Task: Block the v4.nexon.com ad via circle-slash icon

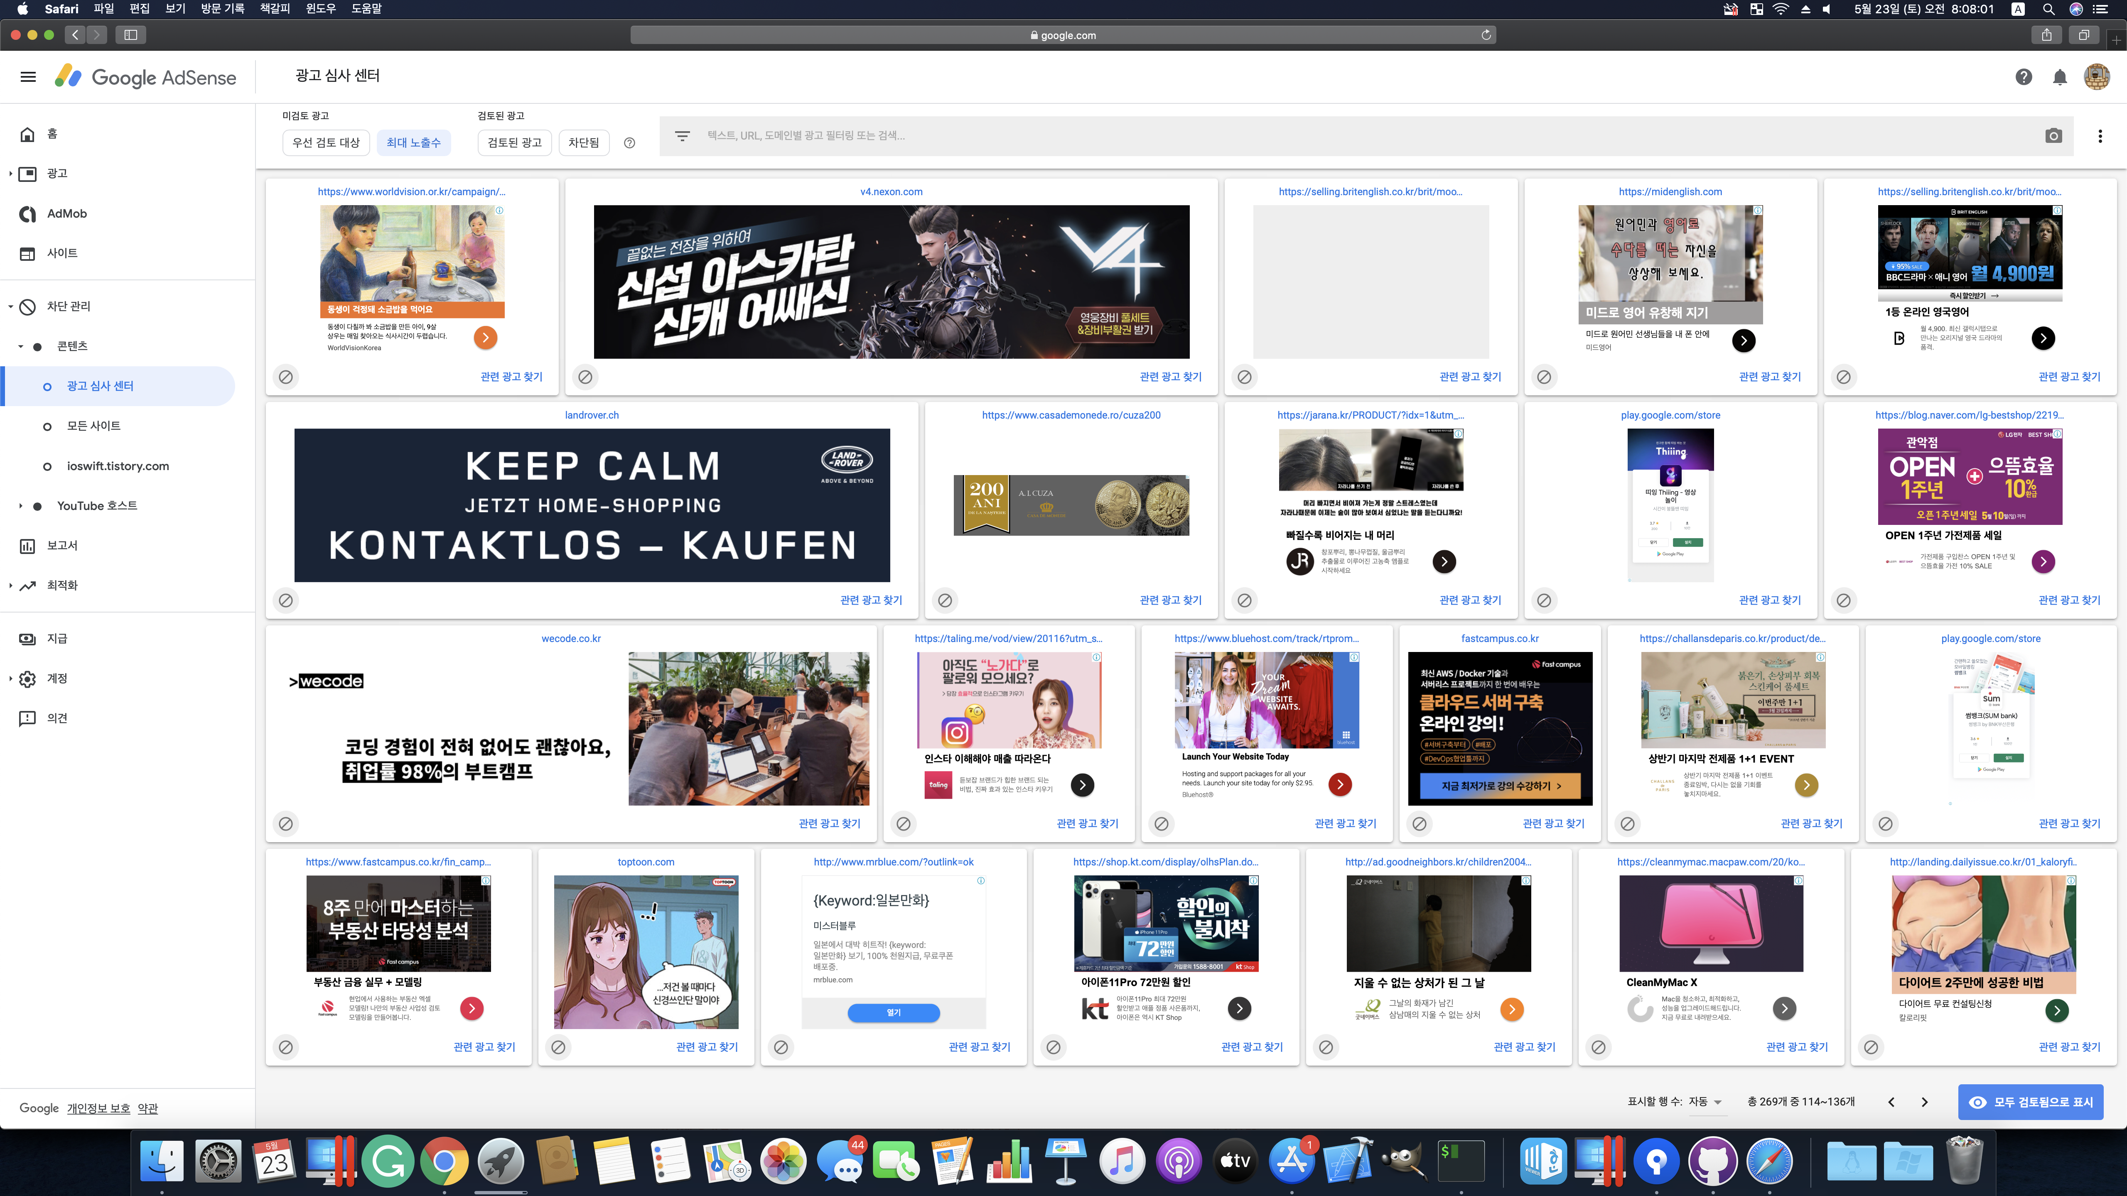Action: pos(585,377)
